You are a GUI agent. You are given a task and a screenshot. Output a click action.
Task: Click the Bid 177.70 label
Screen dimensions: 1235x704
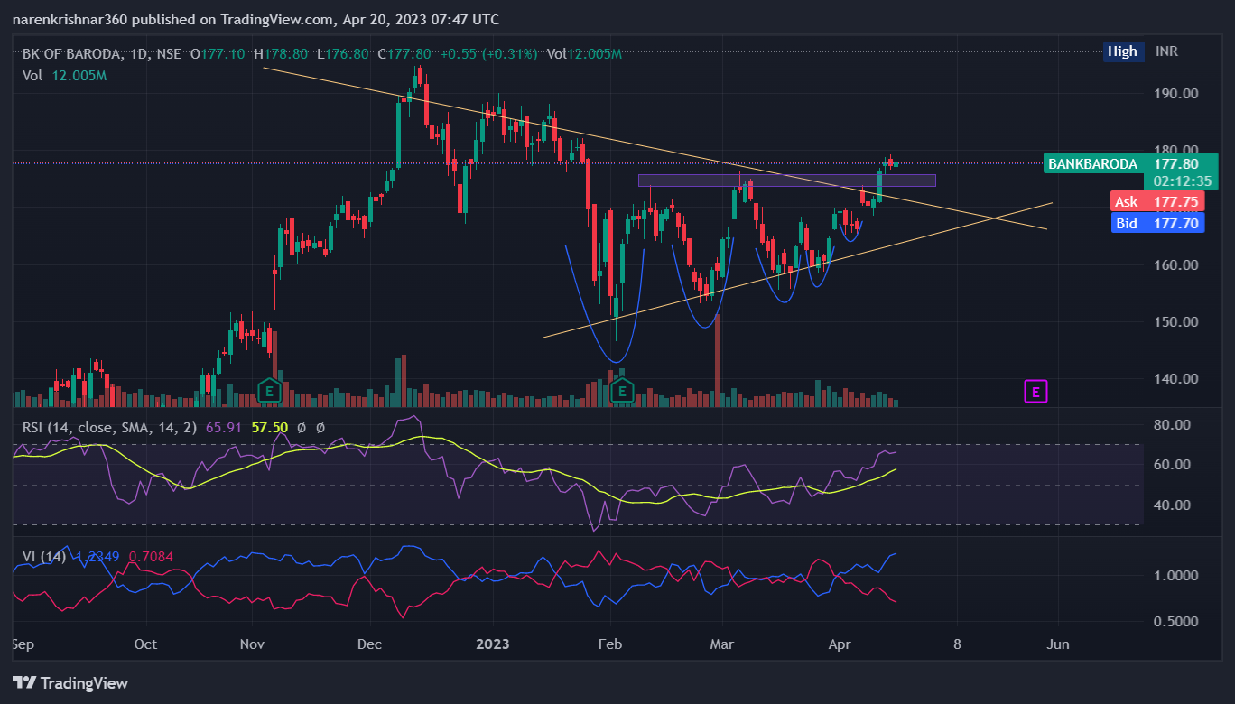(x=1157, y=223)
